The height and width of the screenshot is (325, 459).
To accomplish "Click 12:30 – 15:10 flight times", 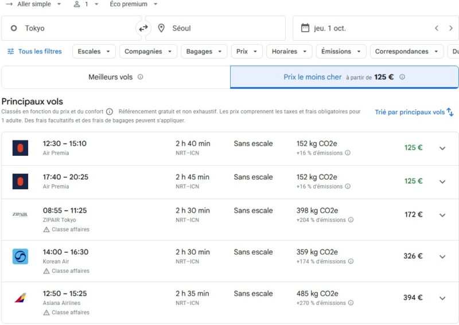I will tap(65, 143).
